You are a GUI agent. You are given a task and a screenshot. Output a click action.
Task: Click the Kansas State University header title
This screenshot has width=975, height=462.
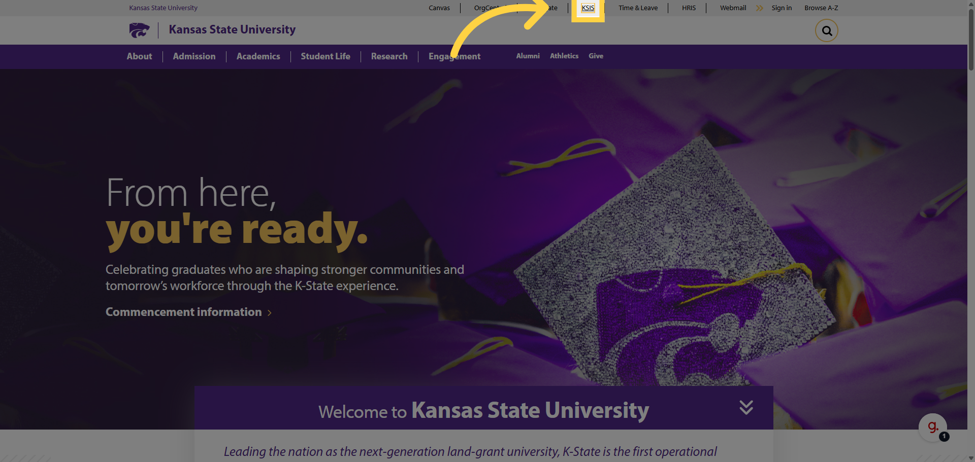[x=232, y=29]
